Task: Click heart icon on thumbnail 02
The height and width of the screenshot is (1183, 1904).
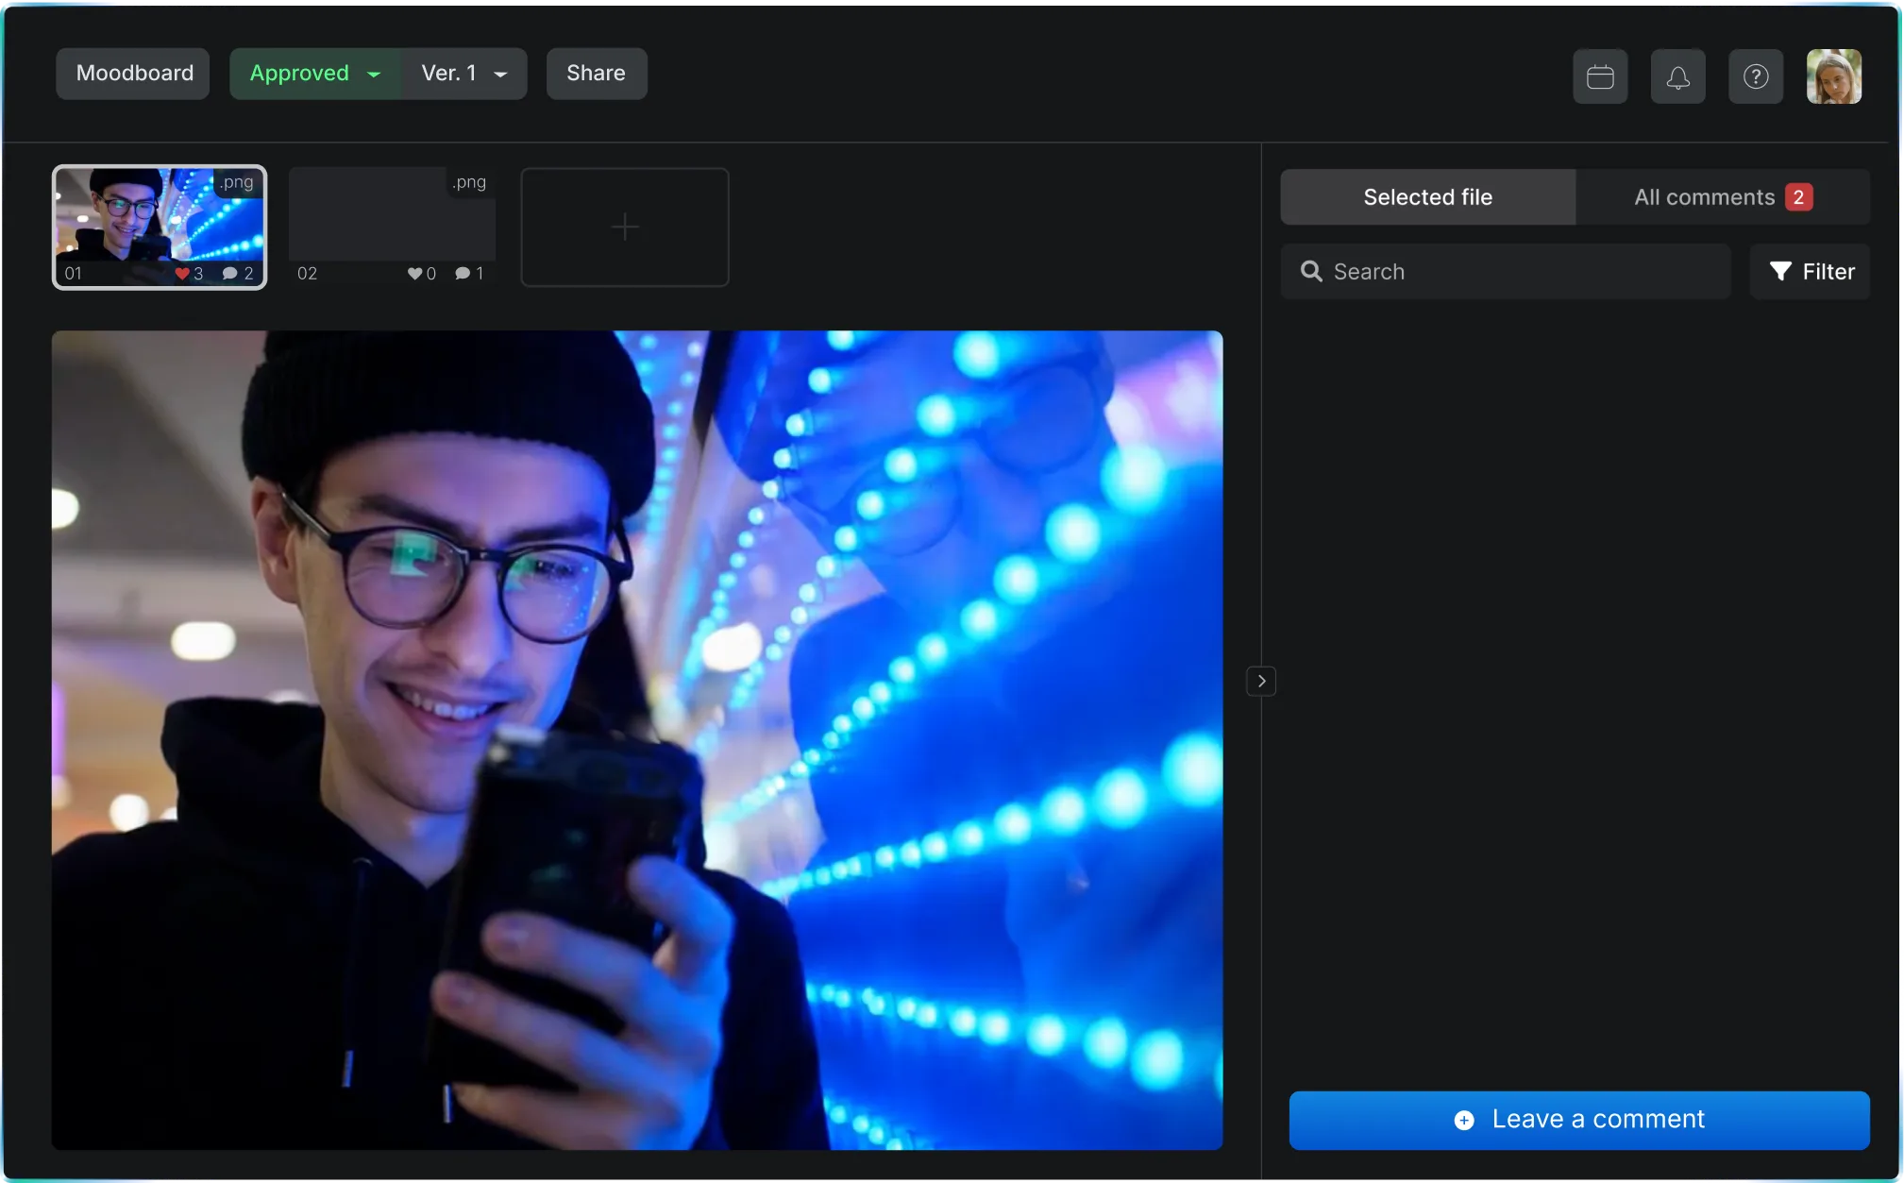Action: click(414, 274)
